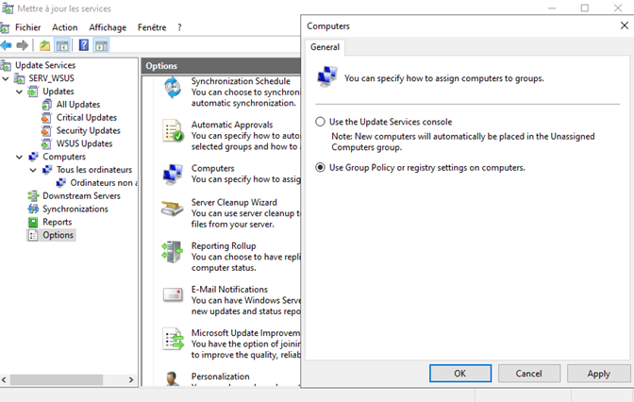This screenshot has height=402, width=634.
Task: Collapse the Updates tree node
Action: click(20, 92)
